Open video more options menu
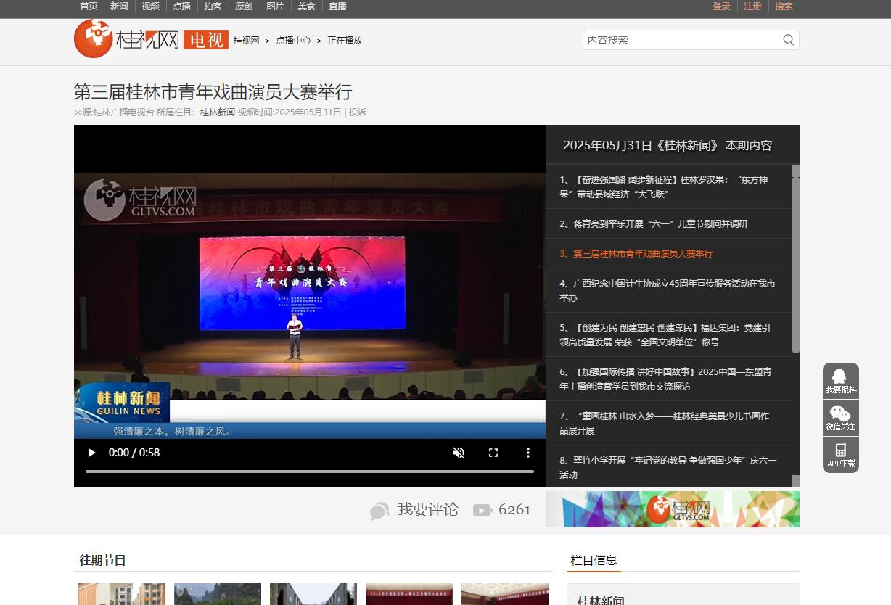The height and width of the screenshot is (605, 891). (x=528, y=453)
